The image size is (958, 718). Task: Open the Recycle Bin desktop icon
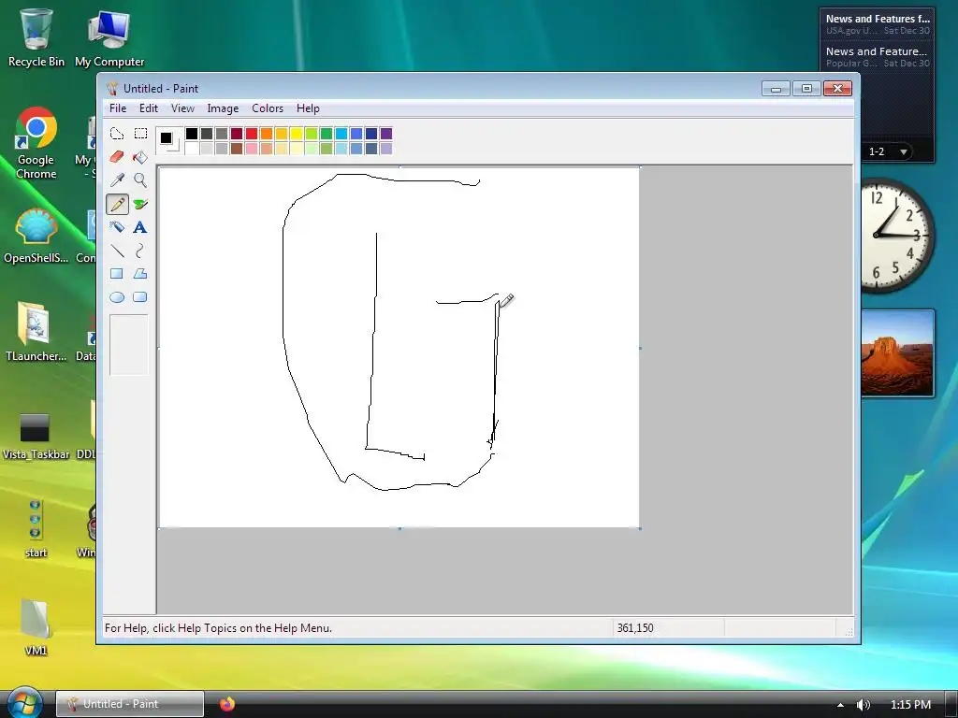(36, 37)
